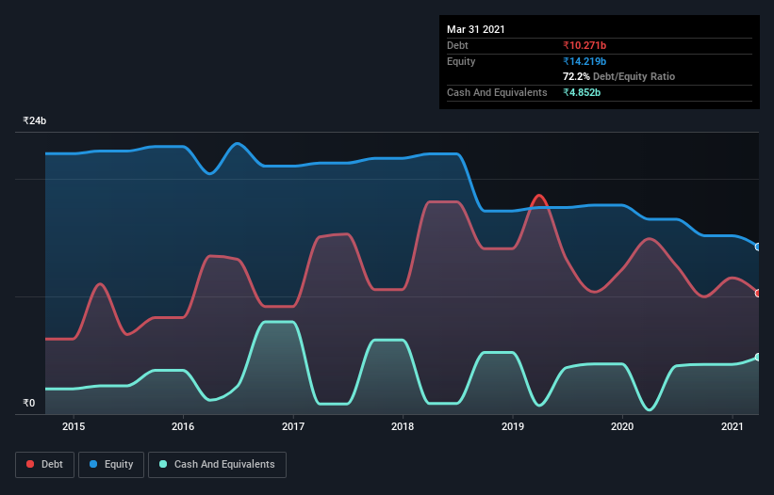Toggle Cash And Equivalents legend button
This screenshot has height=495, width=774.
point(217,465)
